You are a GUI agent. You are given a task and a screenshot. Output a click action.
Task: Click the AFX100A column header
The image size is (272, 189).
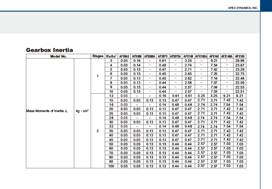[201, 56]
